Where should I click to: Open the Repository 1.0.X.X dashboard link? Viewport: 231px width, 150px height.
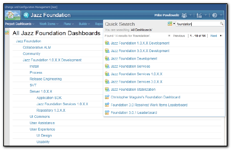(x=51, y=111)
